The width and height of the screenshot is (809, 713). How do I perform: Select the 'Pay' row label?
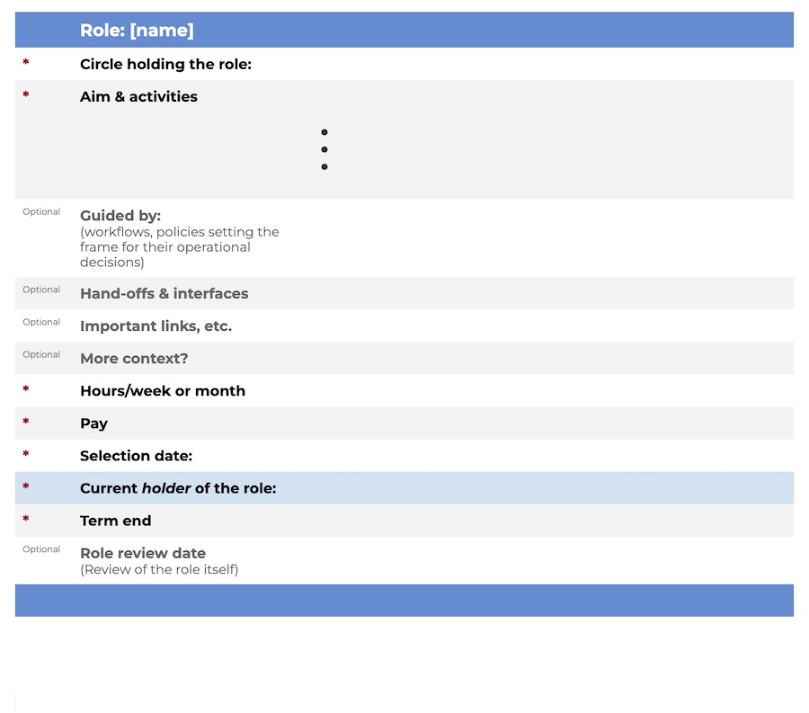point(93,423)
